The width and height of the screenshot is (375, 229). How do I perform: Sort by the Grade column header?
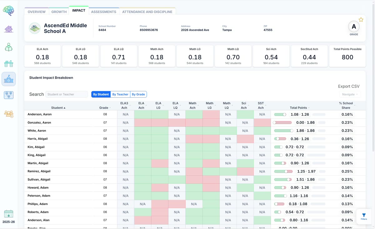point(105,108)
